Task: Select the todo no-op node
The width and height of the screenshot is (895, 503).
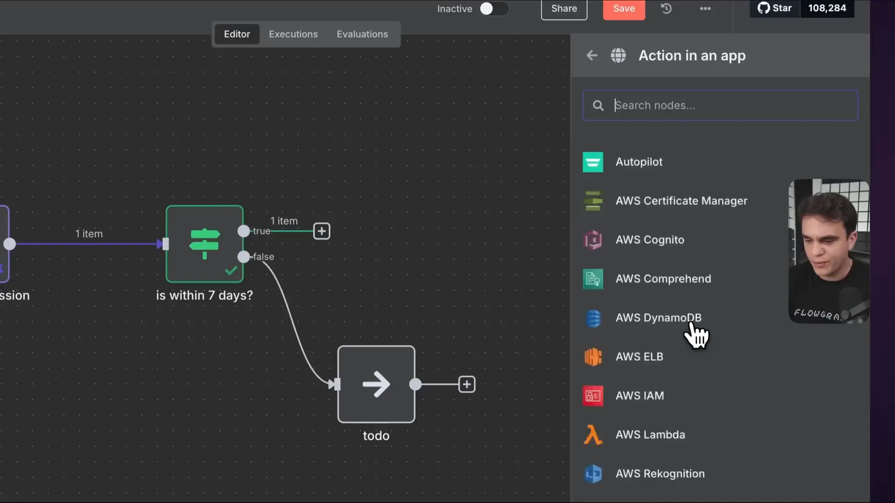Action: pyautogui.click(x=376, y=384)
